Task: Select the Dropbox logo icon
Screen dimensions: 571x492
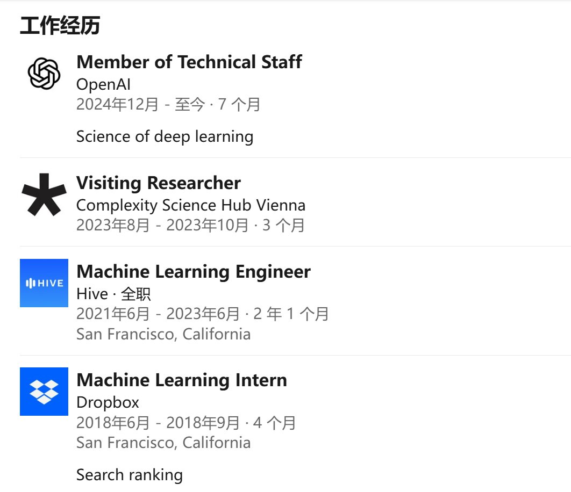Action: [44, 392]
